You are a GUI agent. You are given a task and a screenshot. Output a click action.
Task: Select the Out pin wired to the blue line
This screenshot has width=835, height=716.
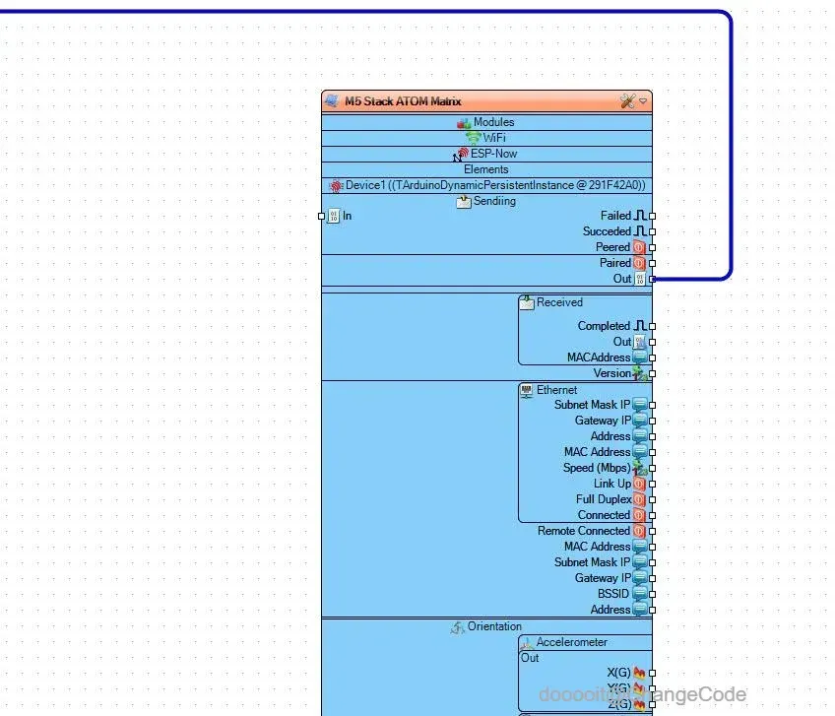pos(652,279)
